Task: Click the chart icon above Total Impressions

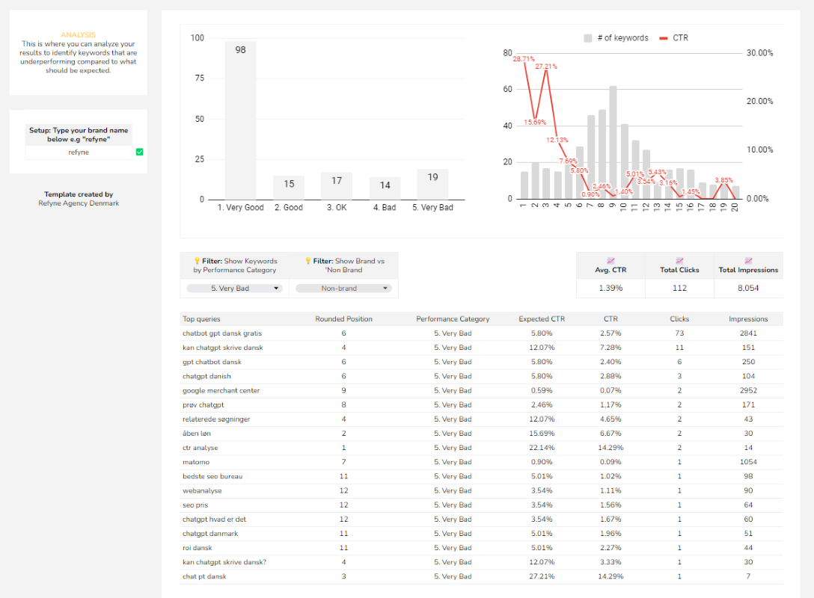Action: [748, 260]
